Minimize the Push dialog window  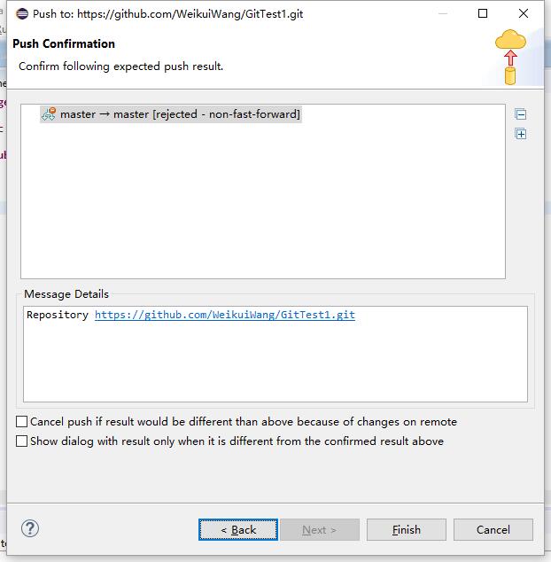(442, 13)
